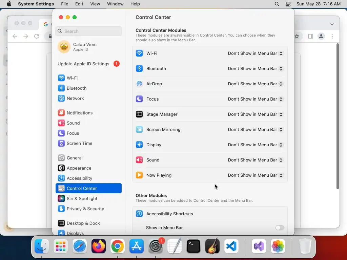Click the reload button in Chrome window

click(37, 36)
